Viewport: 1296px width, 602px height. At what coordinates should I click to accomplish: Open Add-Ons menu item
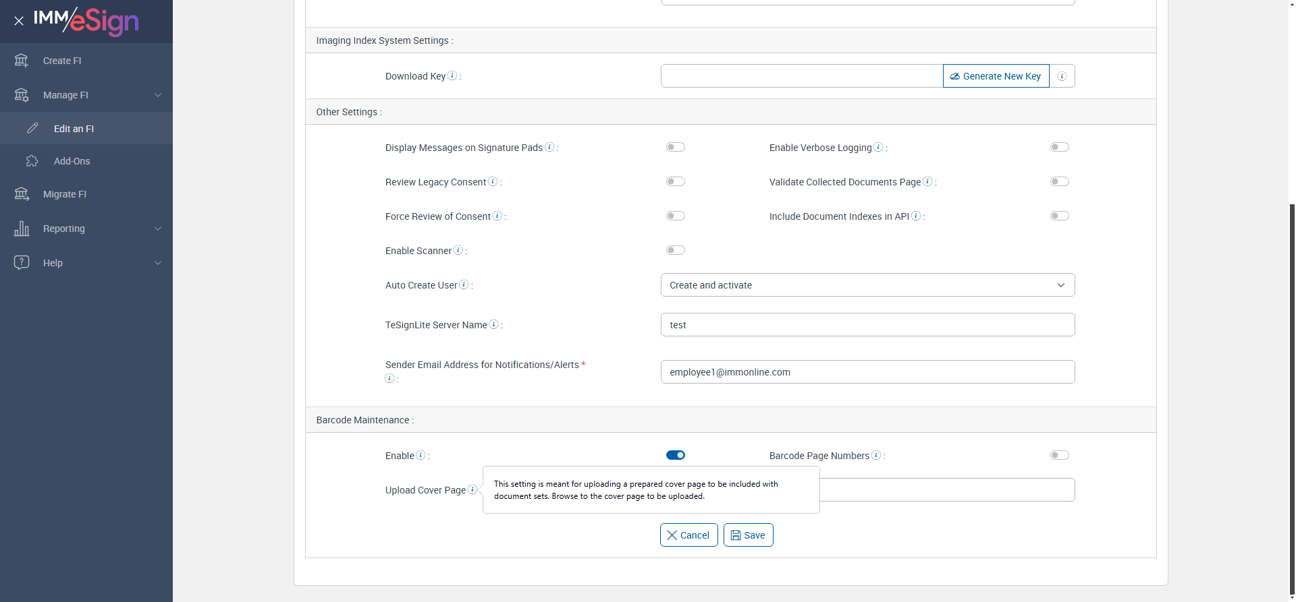point(72,161)
